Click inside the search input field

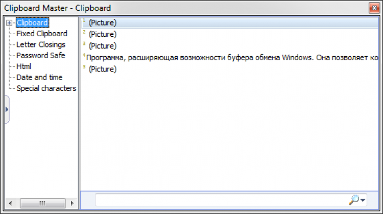coord(220,200)
